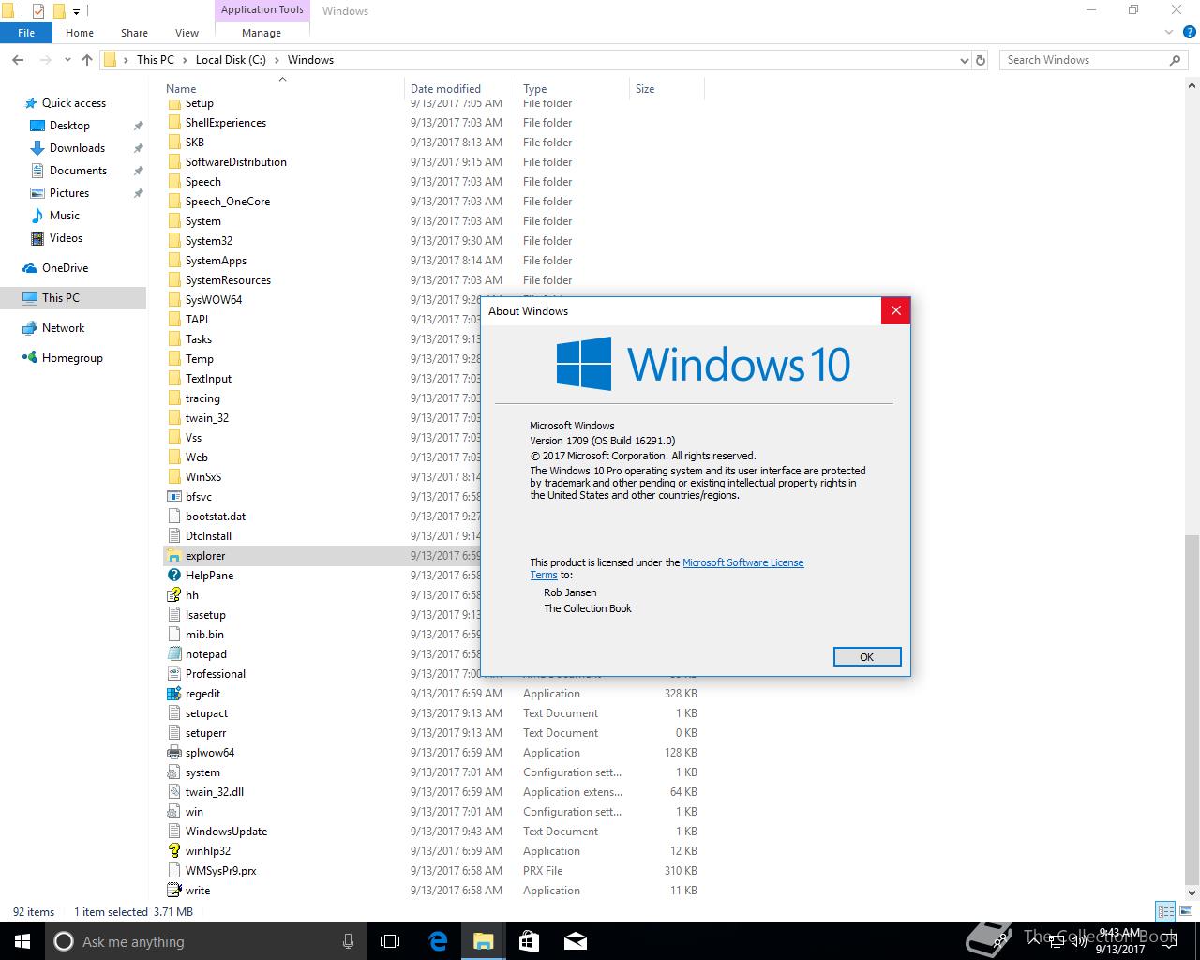Go back with the Back arrow
1200x960 pixels.
[x=18, y=60]
